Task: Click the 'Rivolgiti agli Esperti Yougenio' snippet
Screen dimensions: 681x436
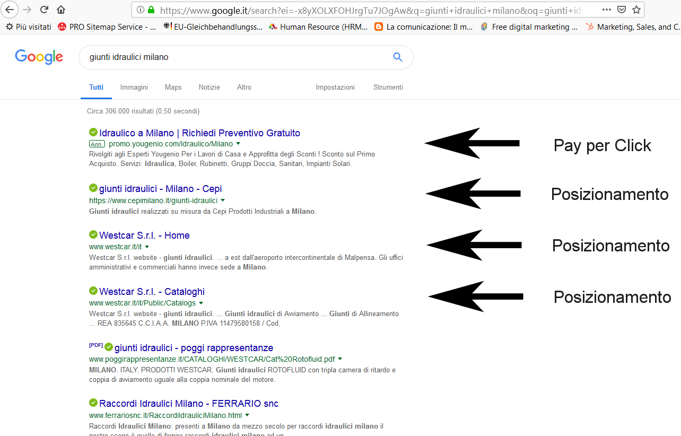Action: [232, 159]
